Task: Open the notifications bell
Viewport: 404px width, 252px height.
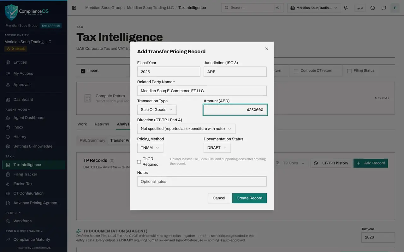Action: pos(346,8)
